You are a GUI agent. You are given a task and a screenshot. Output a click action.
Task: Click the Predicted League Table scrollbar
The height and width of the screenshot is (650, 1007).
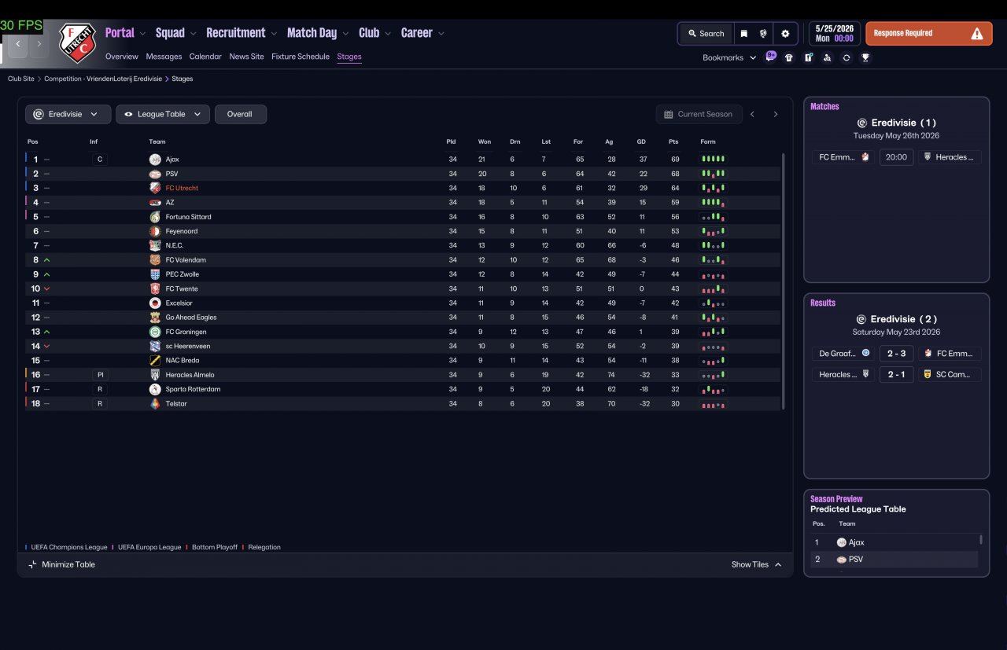click(981, 540)
